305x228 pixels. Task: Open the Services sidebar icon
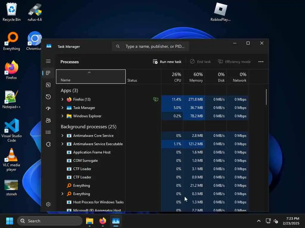[48, 144]
